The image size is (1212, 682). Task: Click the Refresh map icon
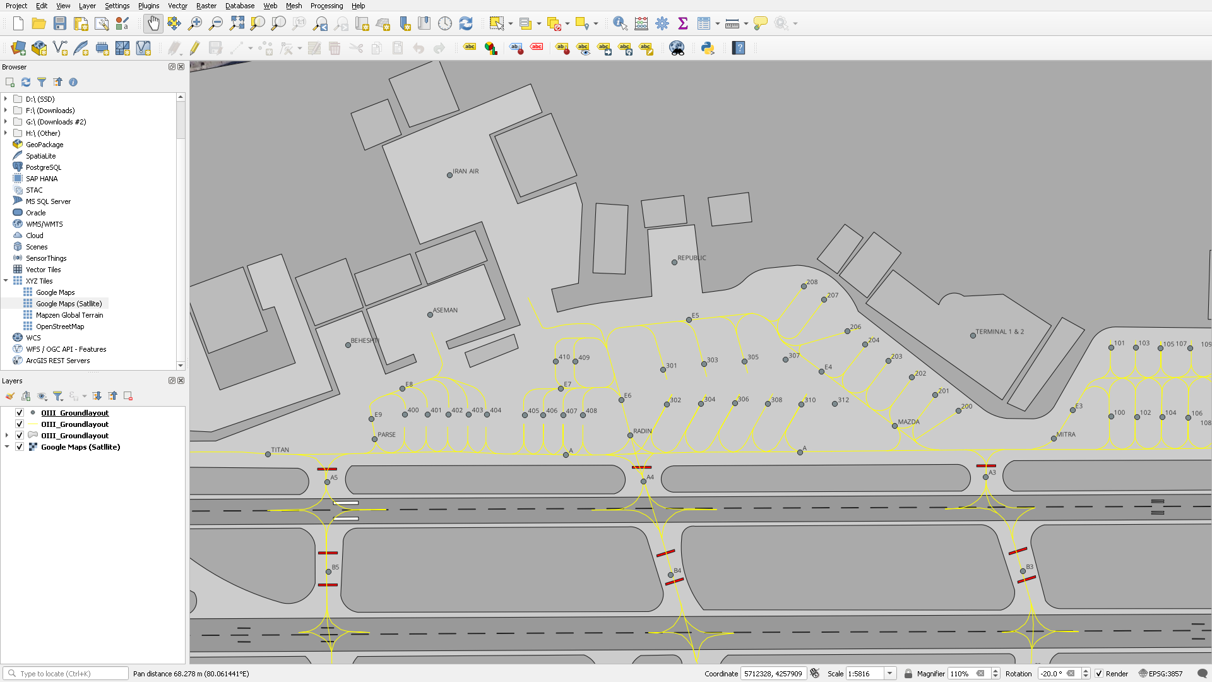(x=466, y=24)
